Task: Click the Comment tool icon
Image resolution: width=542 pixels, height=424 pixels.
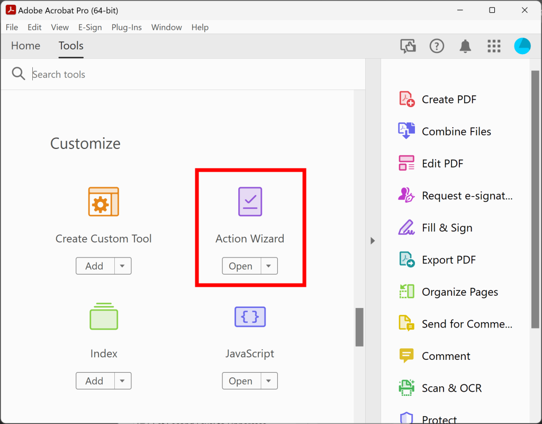Action: pos(406,356)
